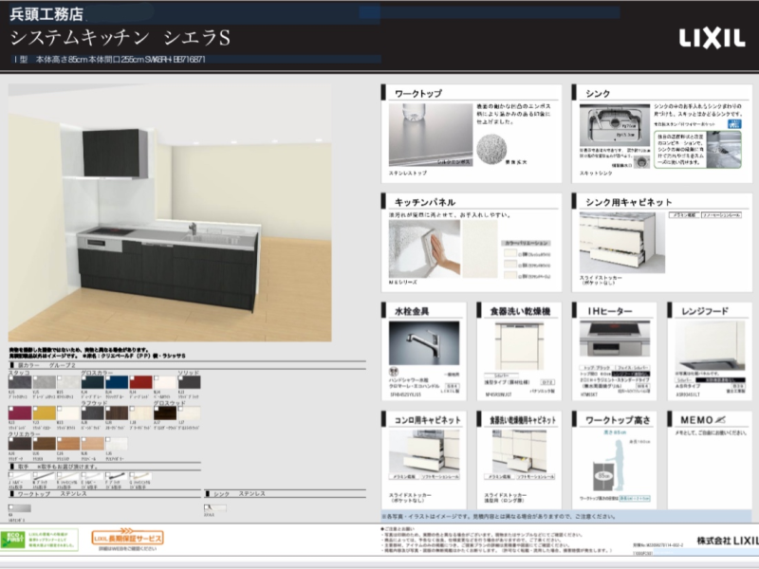The height and width of the screenshot is (569, 759).
Task: Click the ワークトップ section heading
Action: click(418, 93)
